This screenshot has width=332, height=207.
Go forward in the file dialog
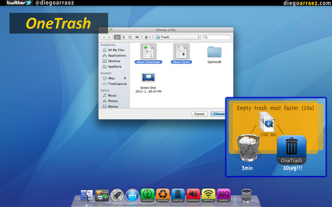[110, 37]
